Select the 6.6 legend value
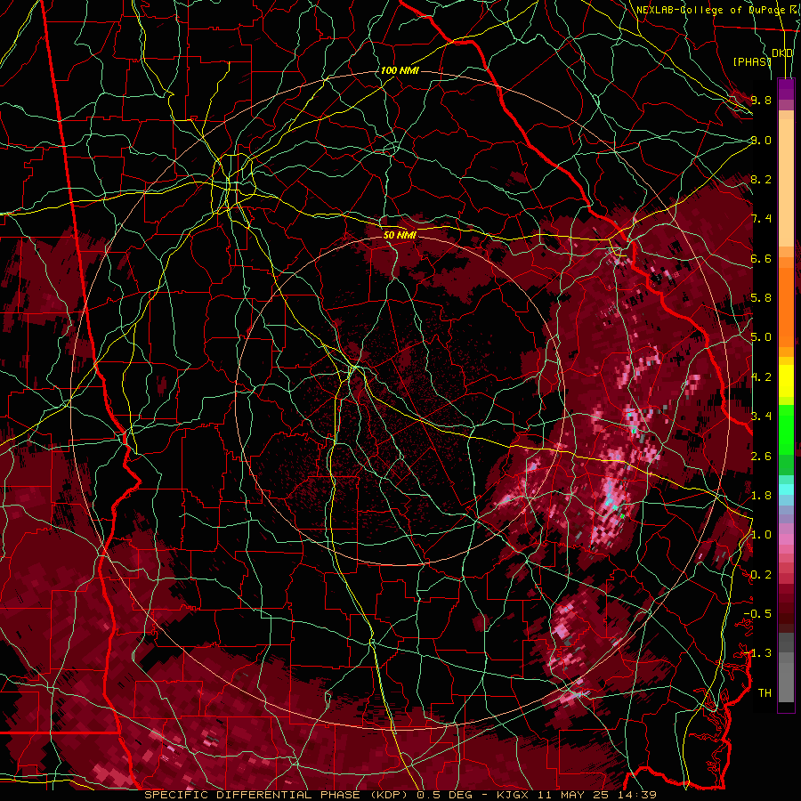This screenshot has width=801, height=801. coord(761,258)
